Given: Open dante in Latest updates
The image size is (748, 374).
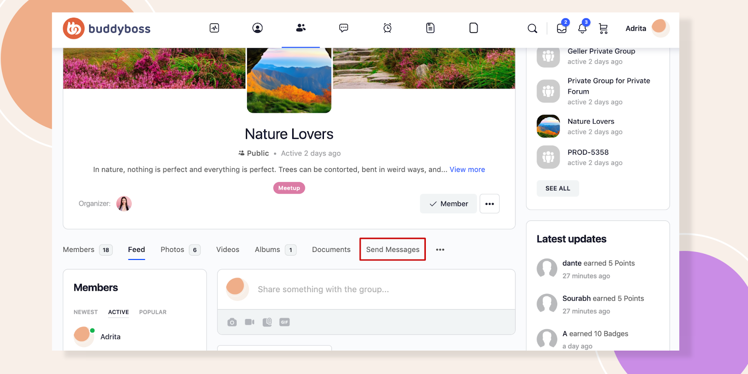Looking at the screenshot, I should (572, 263).
